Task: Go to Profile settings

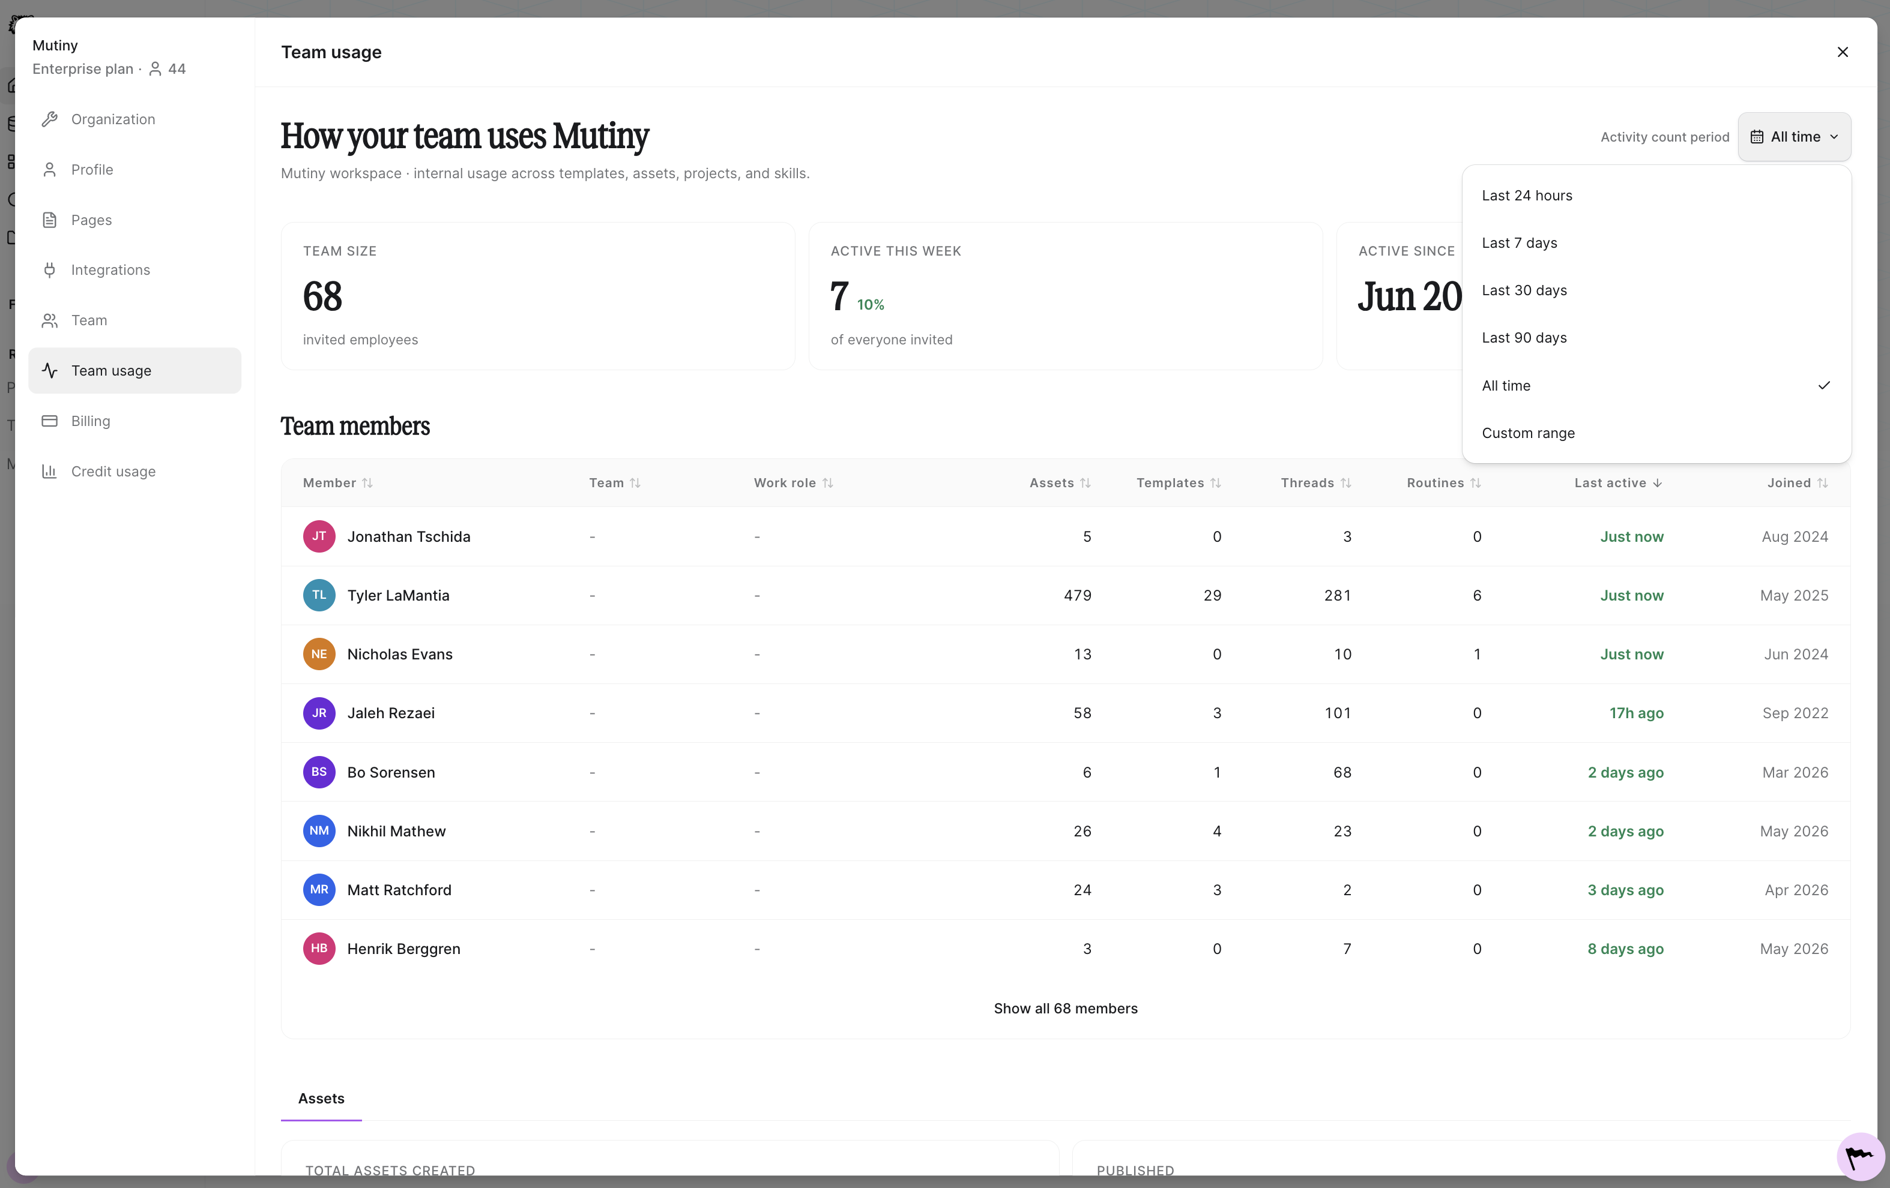Action: coord(135,169)
